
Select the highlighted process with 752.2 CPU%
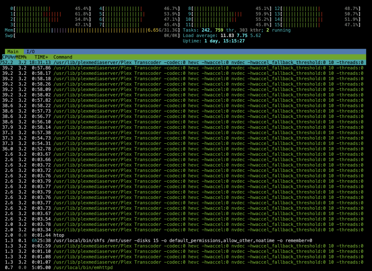pyautogui.click(x=183, y=63)
